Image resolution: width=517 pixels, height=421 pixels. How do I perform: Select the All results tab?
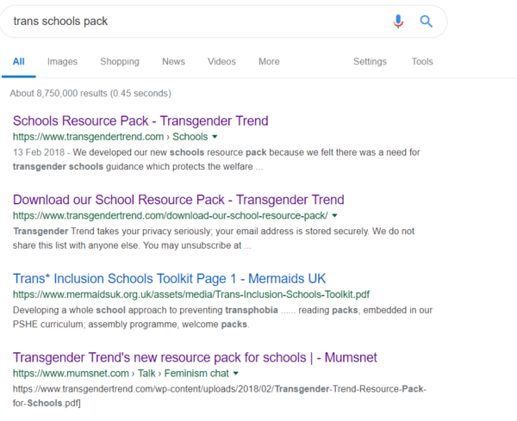pos(18,62)
